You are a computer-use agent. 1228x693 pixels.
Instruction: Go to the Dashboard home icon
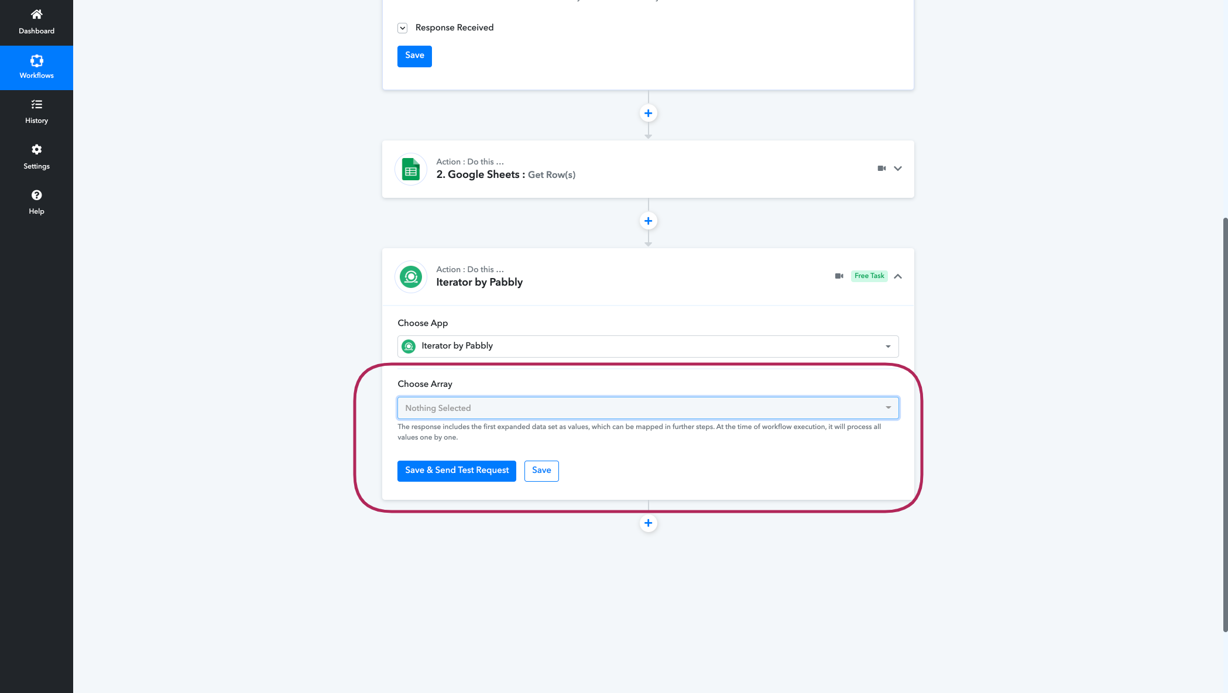pyautogui.click(x=36, y=15)
